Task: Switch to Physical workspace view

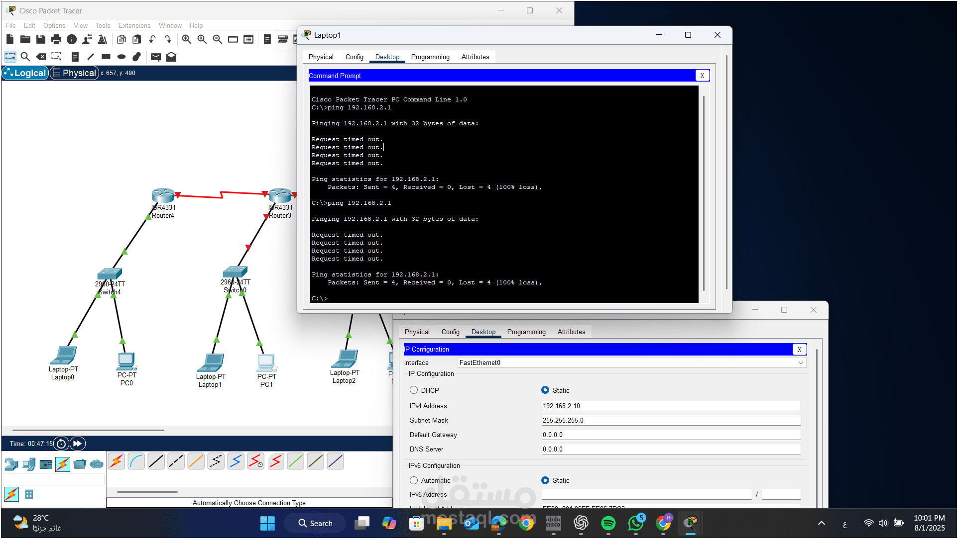Action: (x=75, y=73)
